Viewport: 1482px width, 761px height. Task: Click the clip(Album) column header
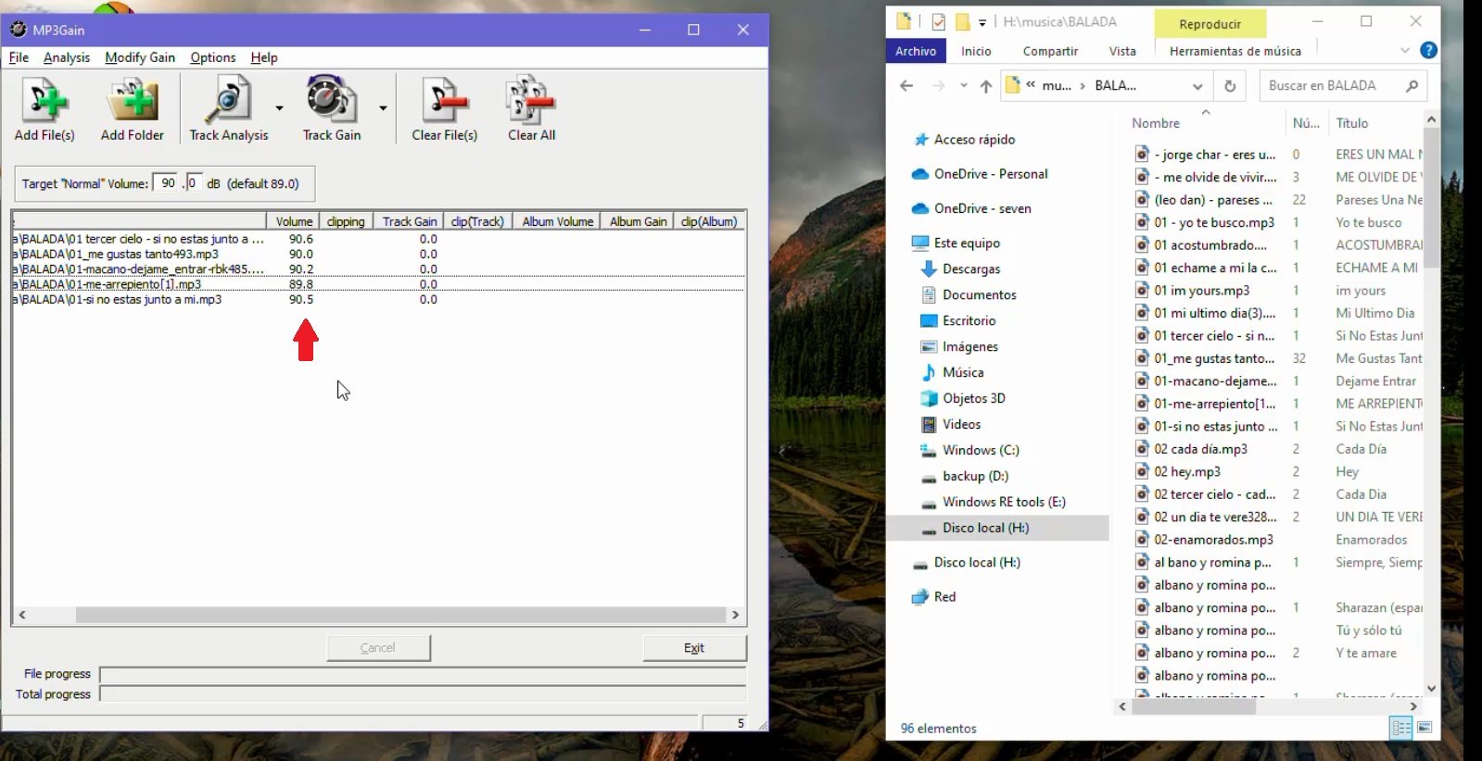[x=709, y=221]
